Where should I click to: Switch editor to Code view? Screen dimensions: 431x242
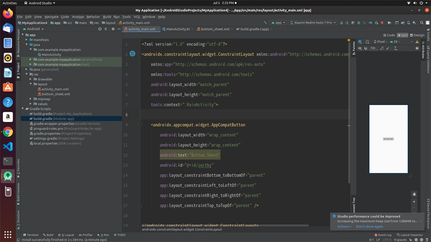pyautogui.click(x=389, y=35)
